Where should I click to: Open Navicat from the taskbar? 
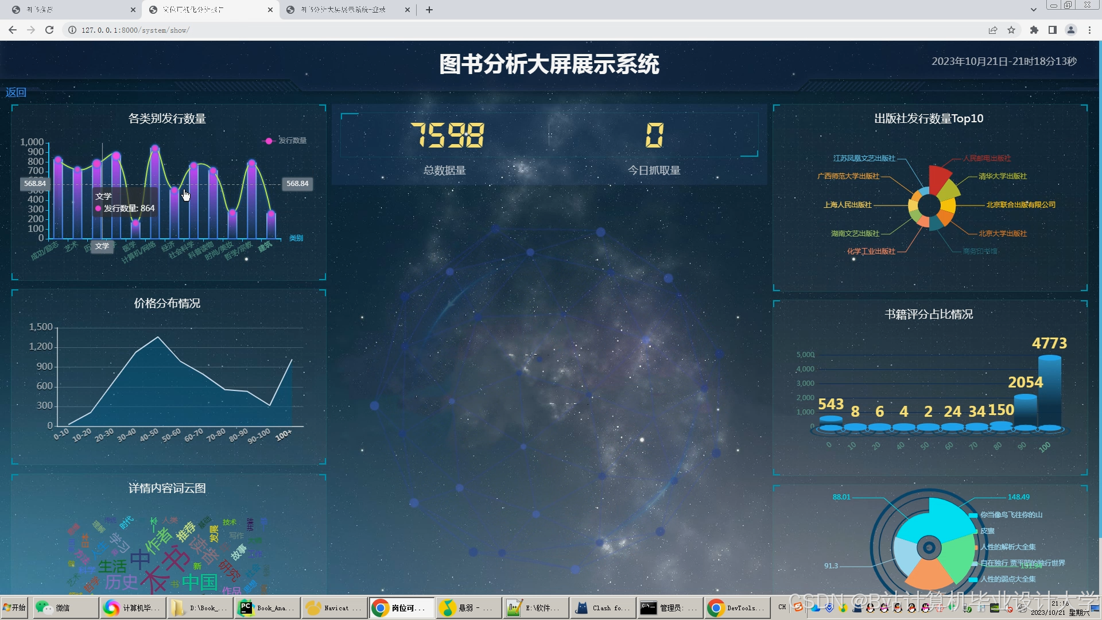[335, 608]
